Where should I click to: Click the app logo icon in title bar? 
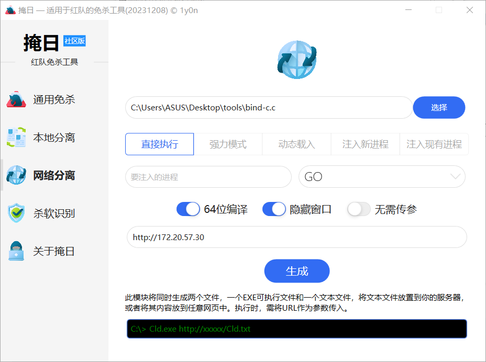point(10,10)
